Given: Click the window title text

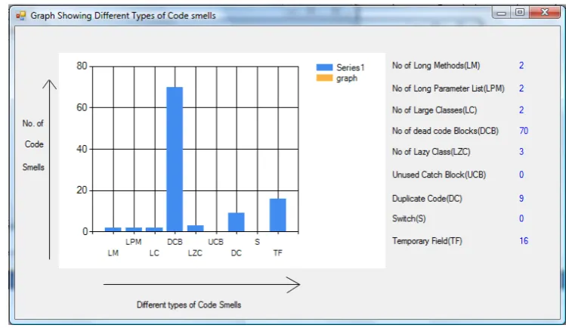Looking at the screenshot, I should pyautogui.click(x=123, y=16).
